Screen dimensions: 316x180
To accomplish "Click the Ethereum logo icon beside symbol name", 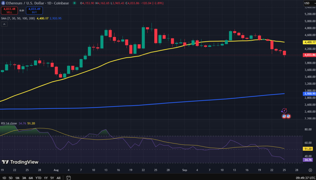I will pos(3,3).
